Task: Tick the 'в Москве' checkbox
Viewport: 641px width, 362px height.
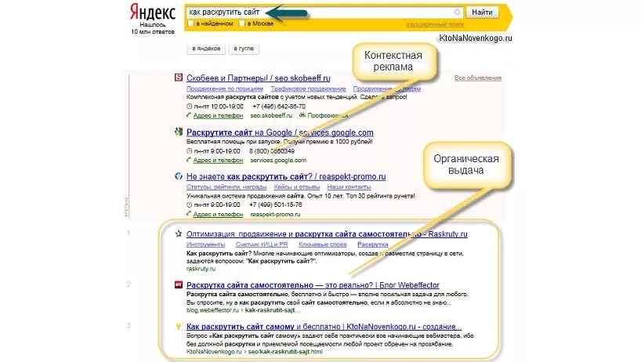Action: coord(242,24)
